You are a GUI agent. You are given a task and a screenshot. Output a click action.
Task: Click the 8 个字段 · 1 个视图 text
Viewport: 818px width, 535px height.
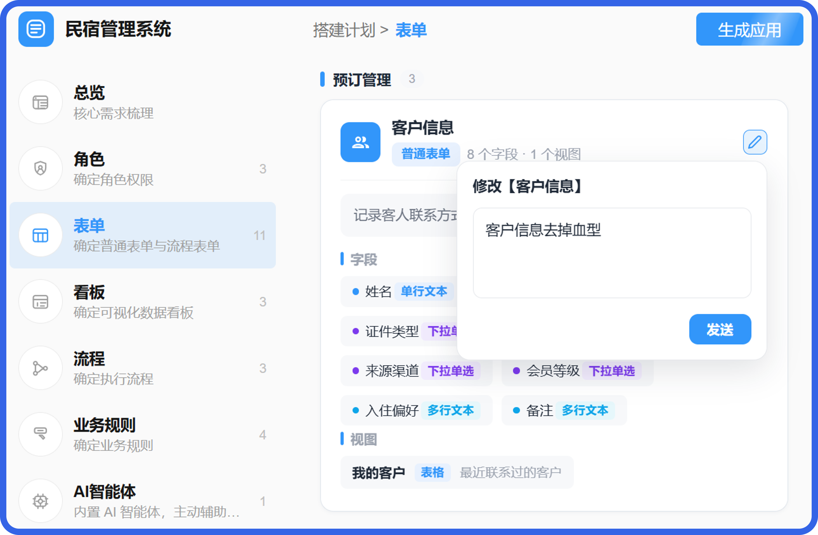pos(523,154)
